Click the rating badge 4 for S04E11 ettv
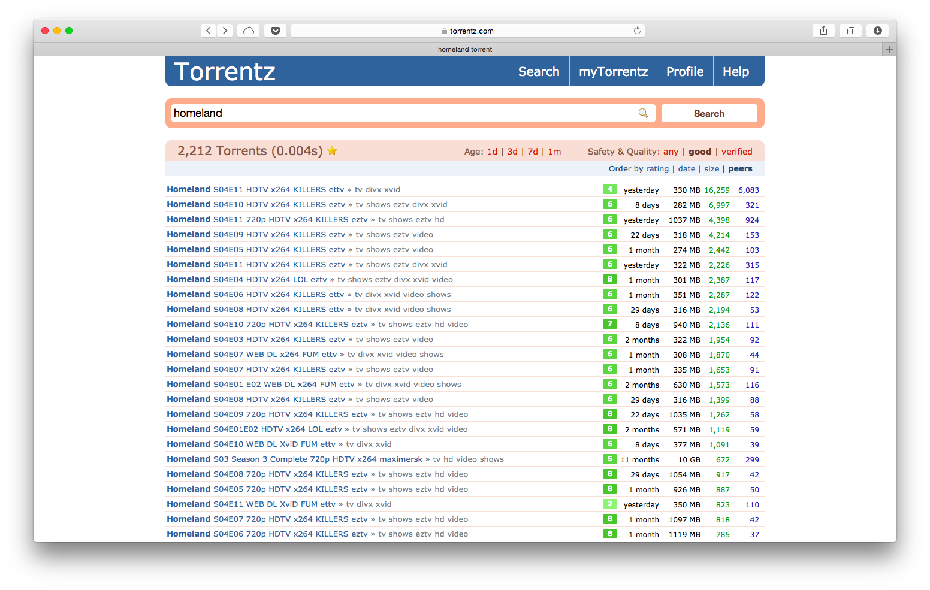The image size is (930, 590). point(610,189)
